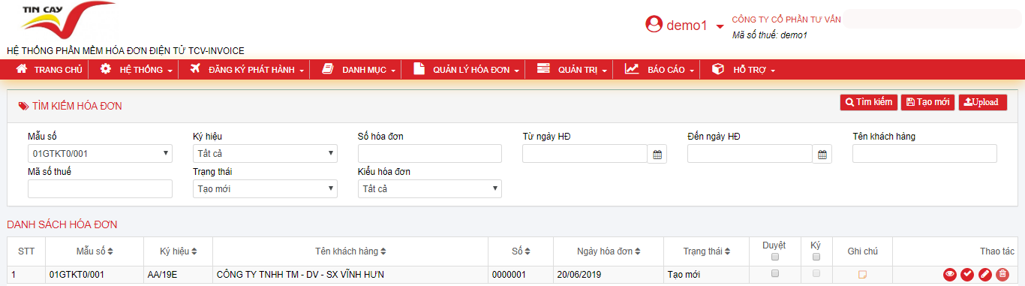1025x286 pixels.
Task: Click Tạo mới status cell in row
Action: click(684, 275)
